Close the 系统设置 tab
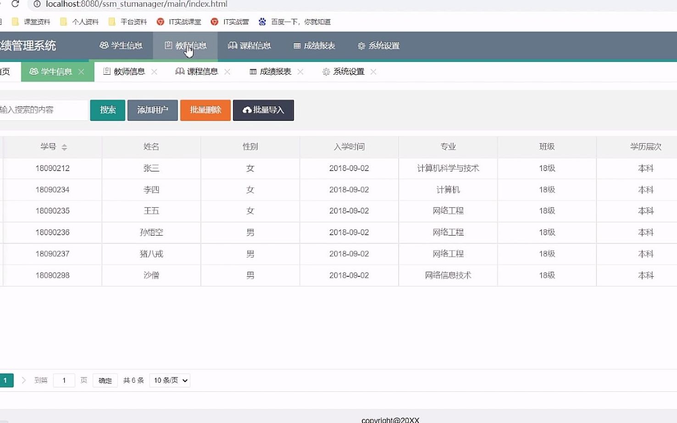The width and height of the screenshot is (677, 423). (373, 71)
